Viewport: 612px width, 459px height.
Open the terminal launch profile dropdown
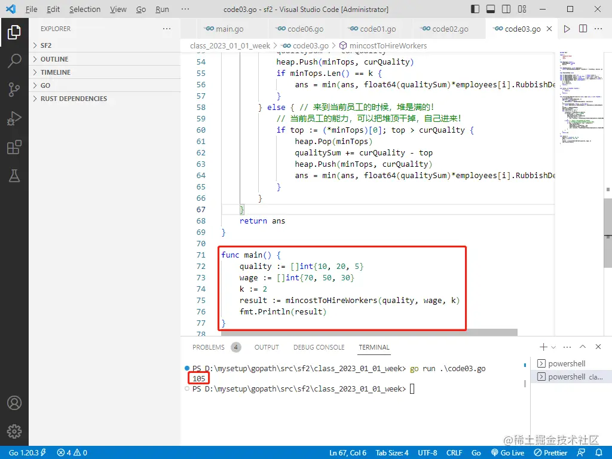pyautogui.click(x=553, y=347)
